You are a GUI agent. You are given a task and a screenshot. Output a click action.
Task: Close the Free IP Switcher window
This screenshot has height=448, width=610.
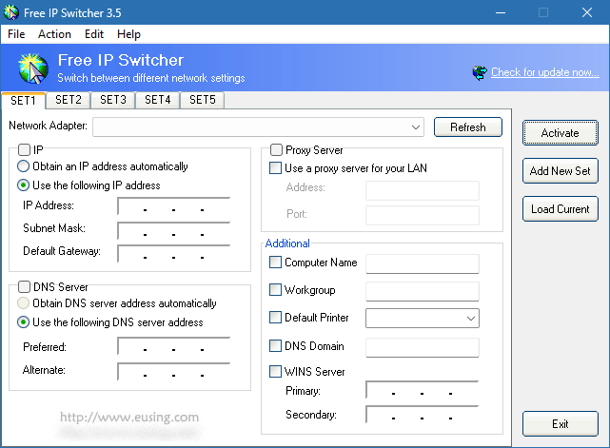(x=586, y=12)
